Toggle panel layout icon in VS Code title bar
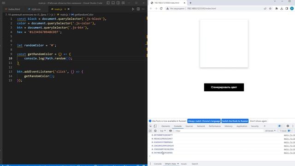Image resolution: width=295 pixels, height=166 pixels. tap(113, 3)
